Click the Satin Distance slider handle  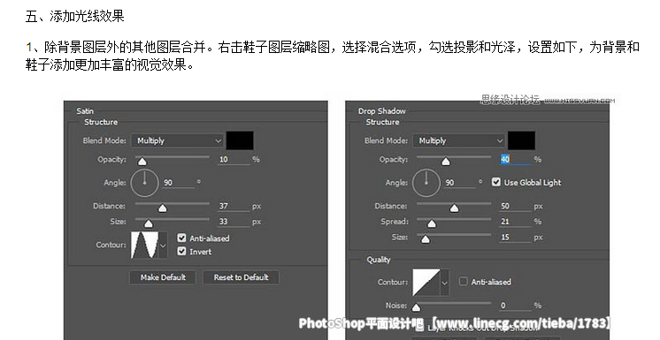(163, 208)
